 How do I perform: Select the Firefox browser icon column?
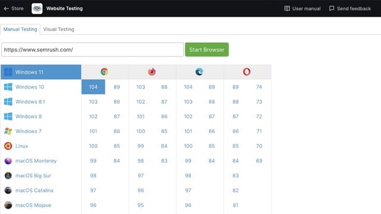(x=152, y=72)
